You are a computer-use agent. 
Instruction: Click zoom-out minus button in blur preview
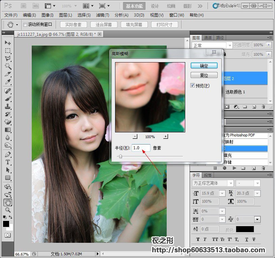click(x=135, y=136)
